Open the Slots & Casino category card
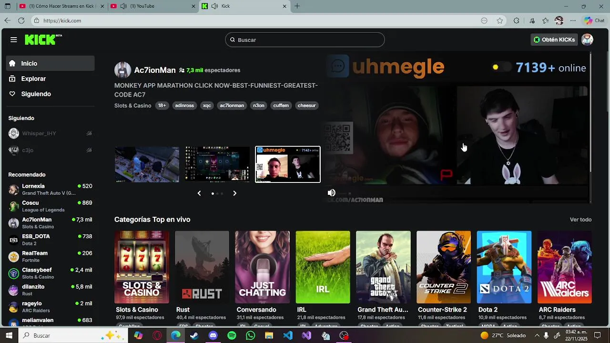Screen dimensions: 610x343 142,267
